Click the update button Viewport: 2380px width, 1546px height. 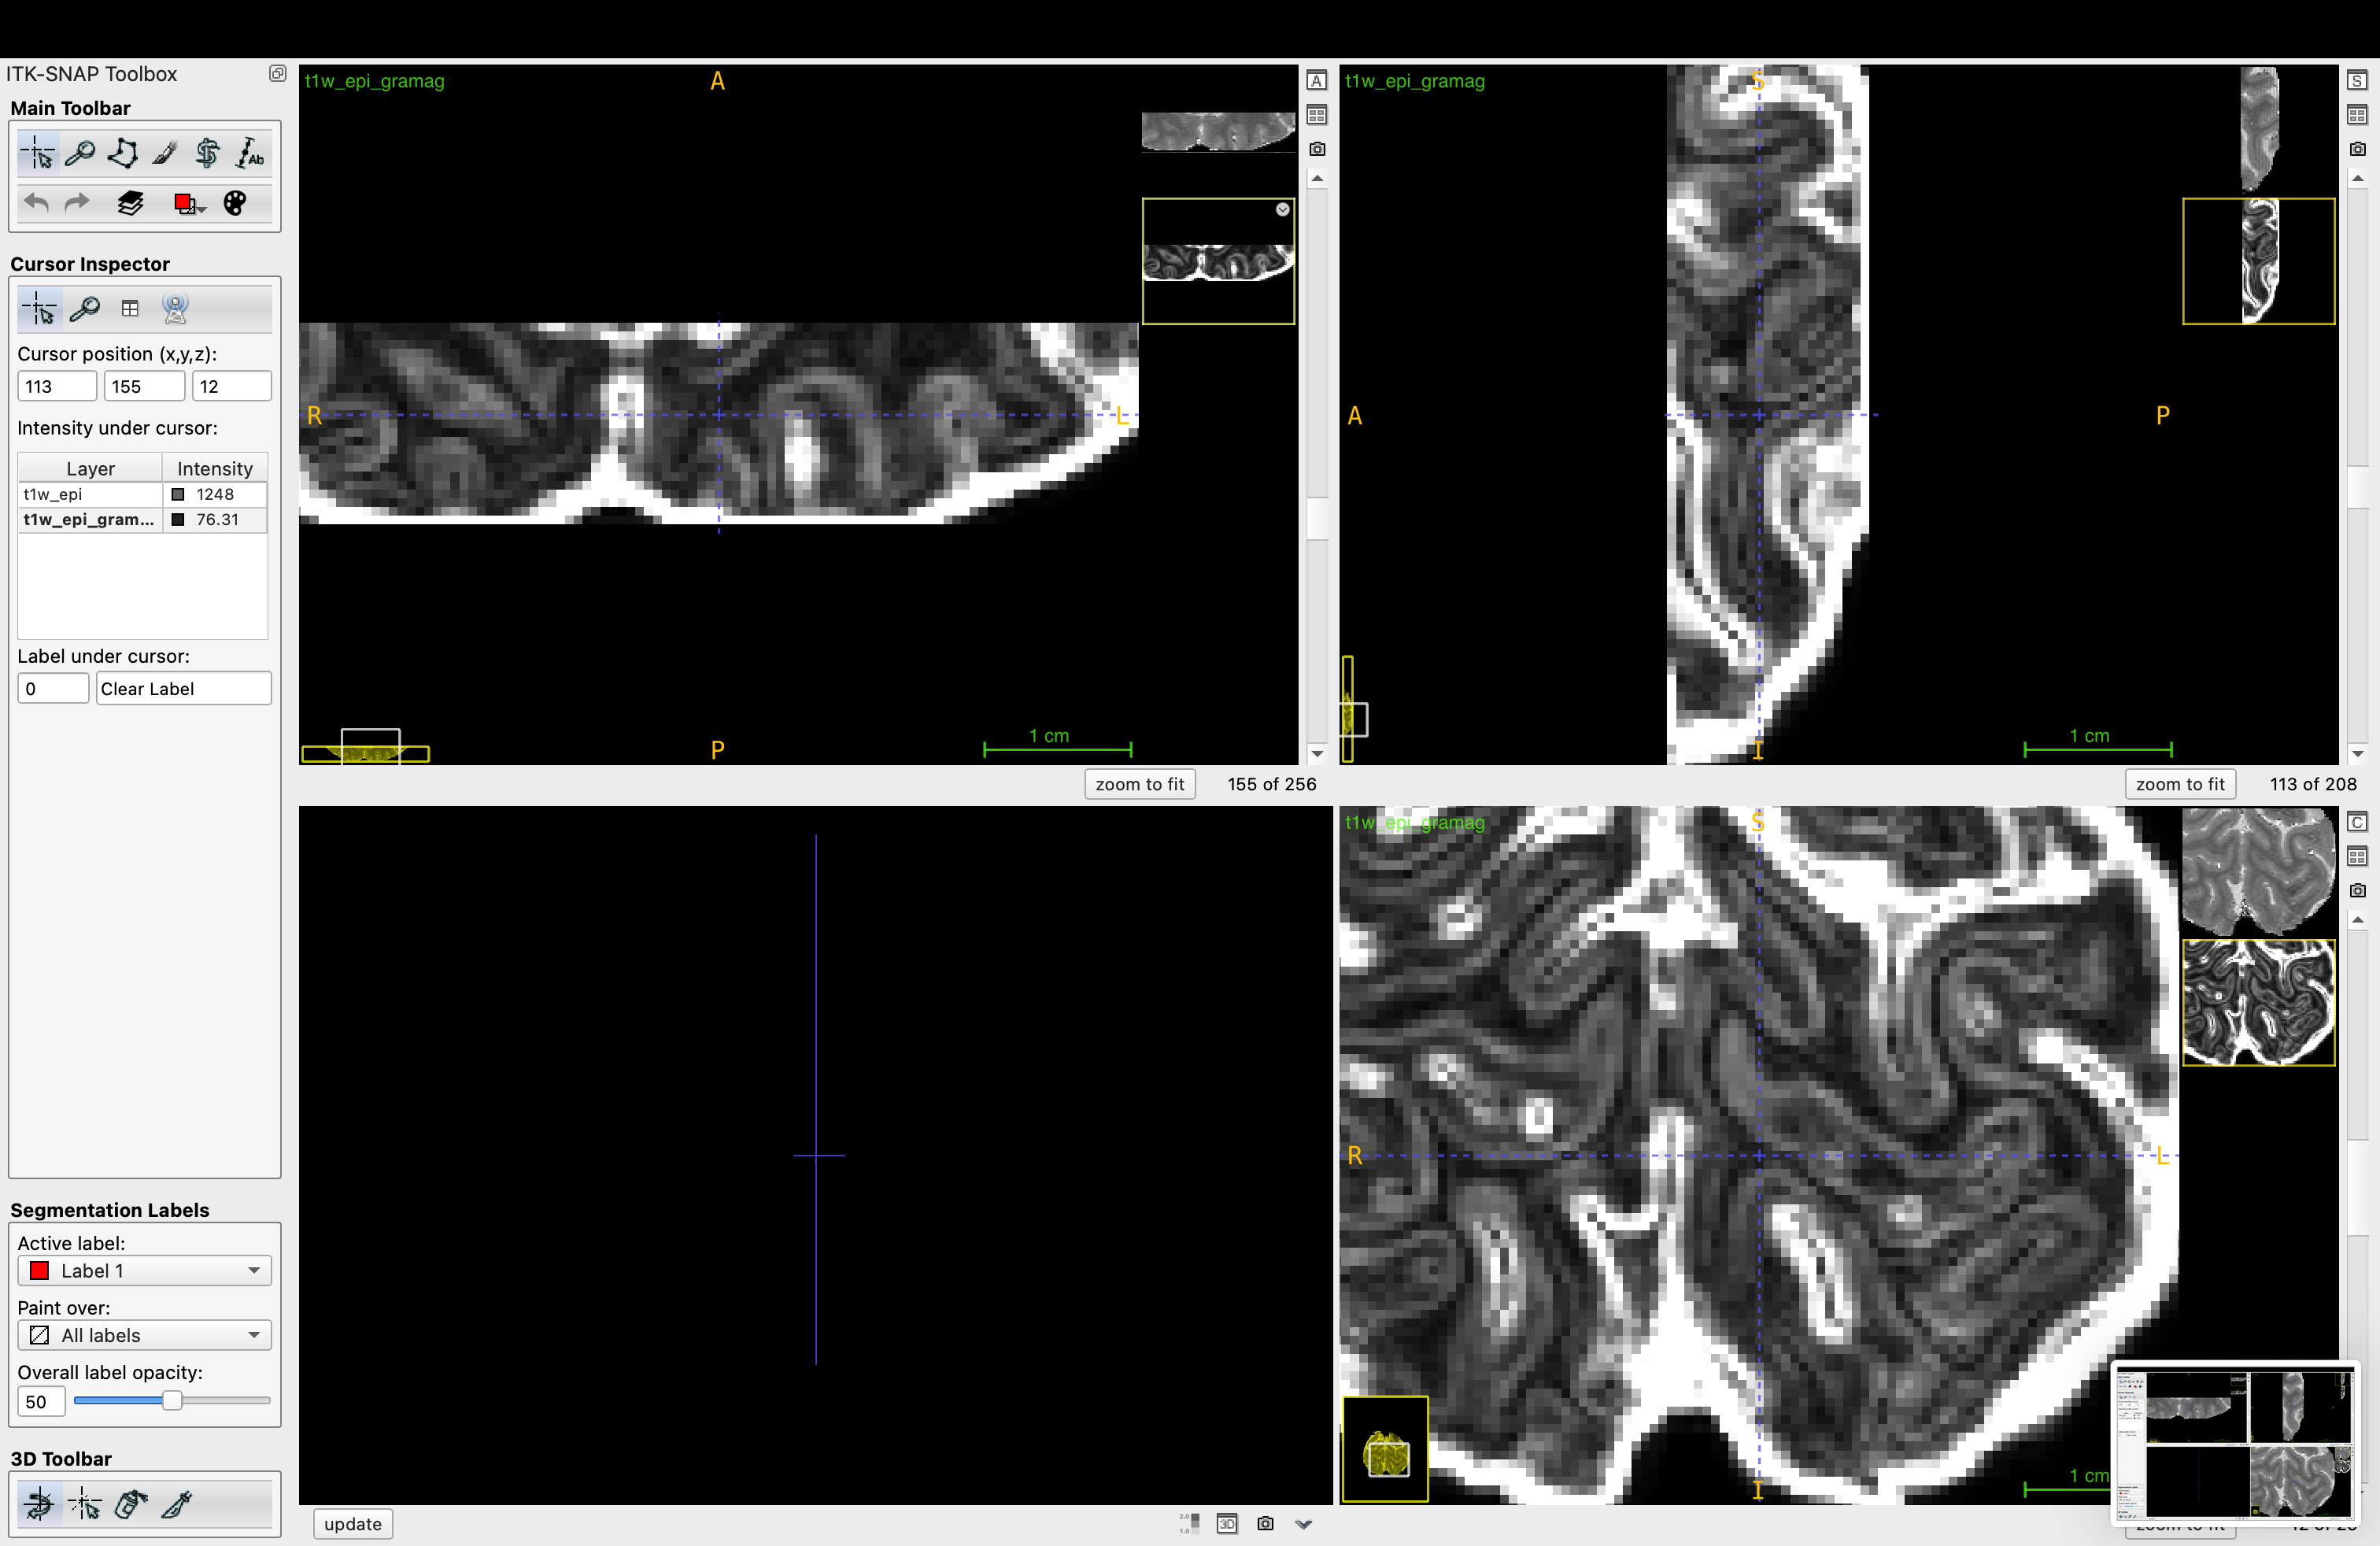tap(352, 1524)
